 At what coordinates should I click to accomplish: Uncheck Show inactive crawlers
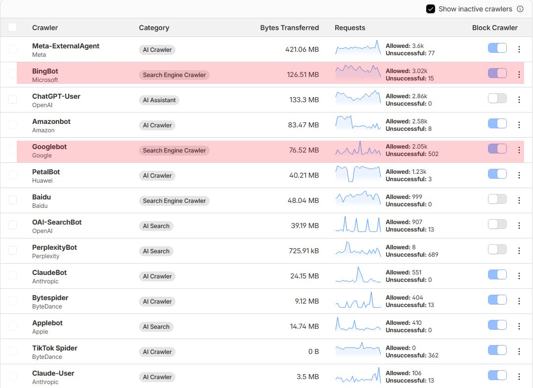430,9
